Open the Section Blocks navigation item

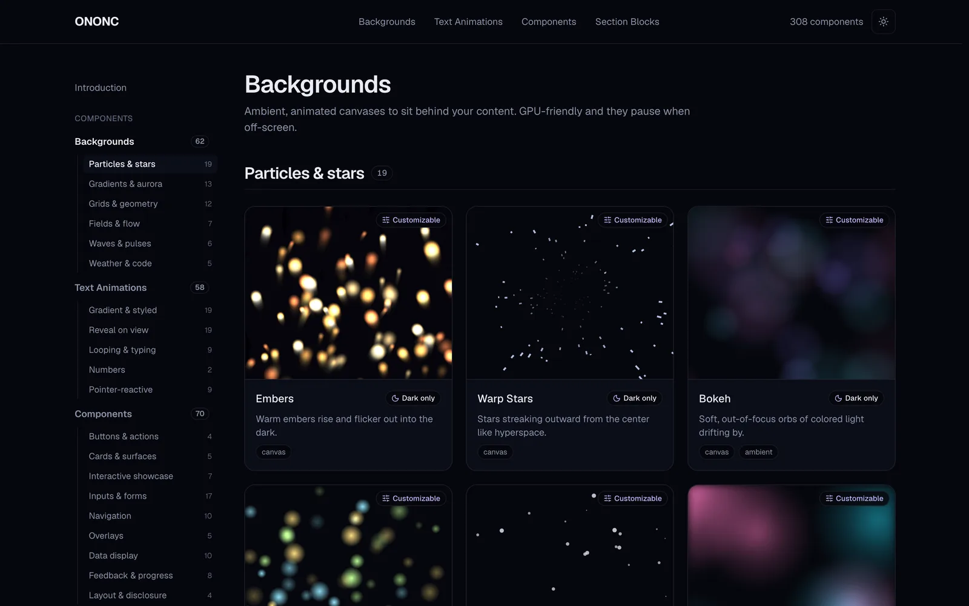tap(627, 22)
